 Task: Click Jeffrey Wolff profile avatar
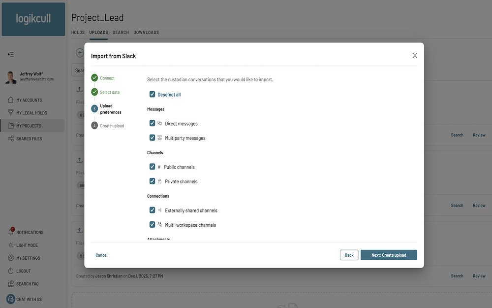tap(11, 77)
